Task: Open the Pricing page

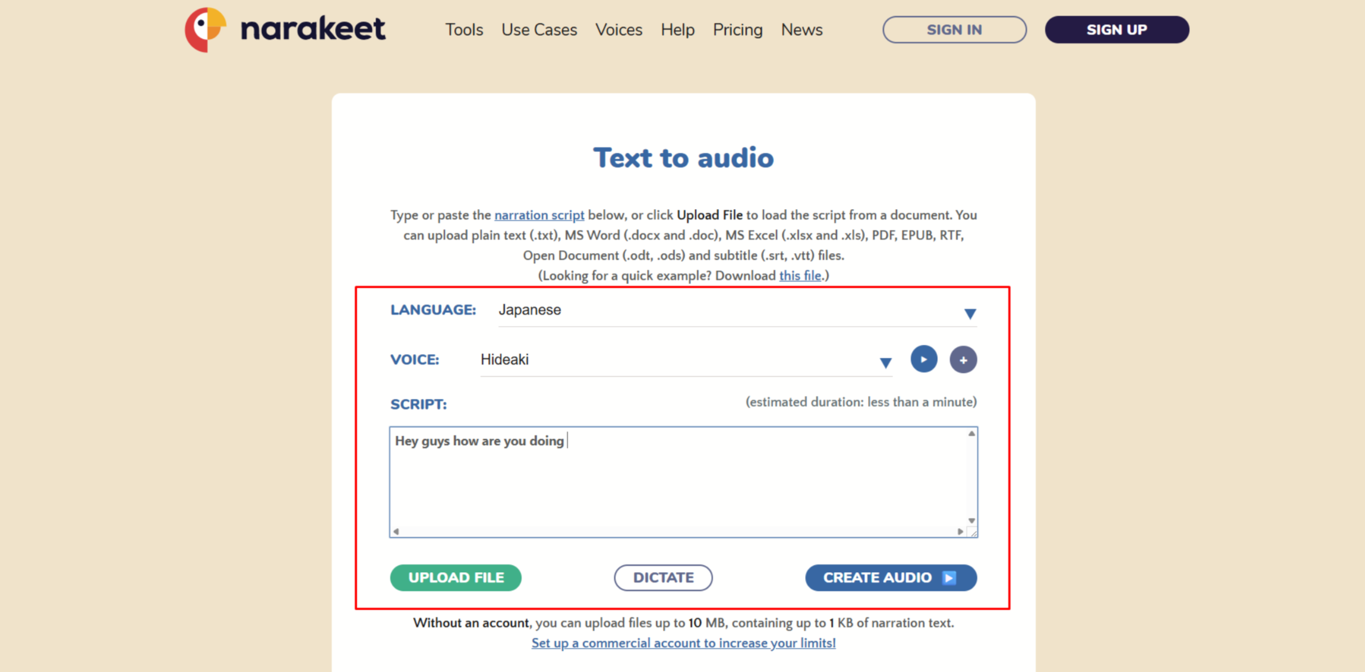Action: [x=737, y=29]
